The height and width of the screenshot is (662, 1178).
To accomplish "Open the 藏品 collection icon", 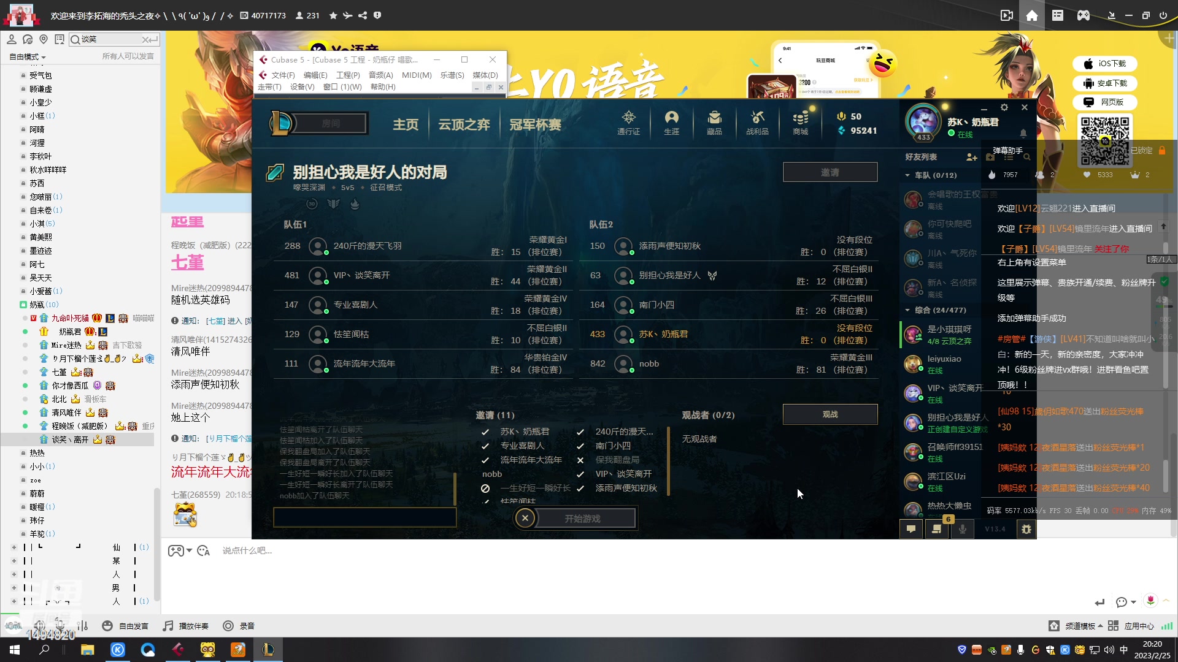I will [714, 123].
